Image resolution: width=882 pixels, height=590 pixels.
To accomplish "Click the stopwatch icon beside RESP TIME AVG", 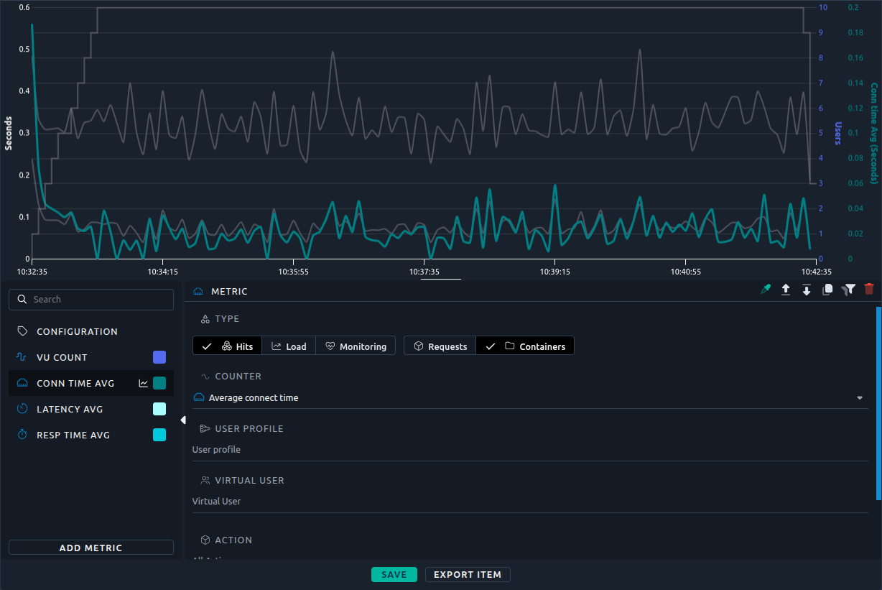I will [x=22, y=435].
